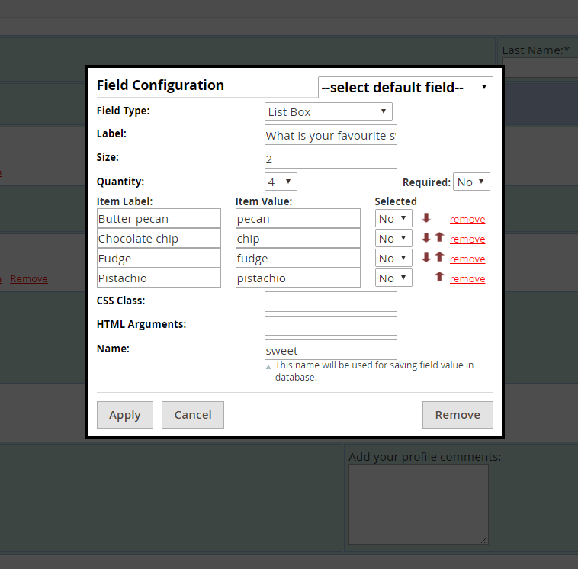Click the Chocolate chip item label field
The width and height of the screenshot is (578, 569).
(159, 238)
